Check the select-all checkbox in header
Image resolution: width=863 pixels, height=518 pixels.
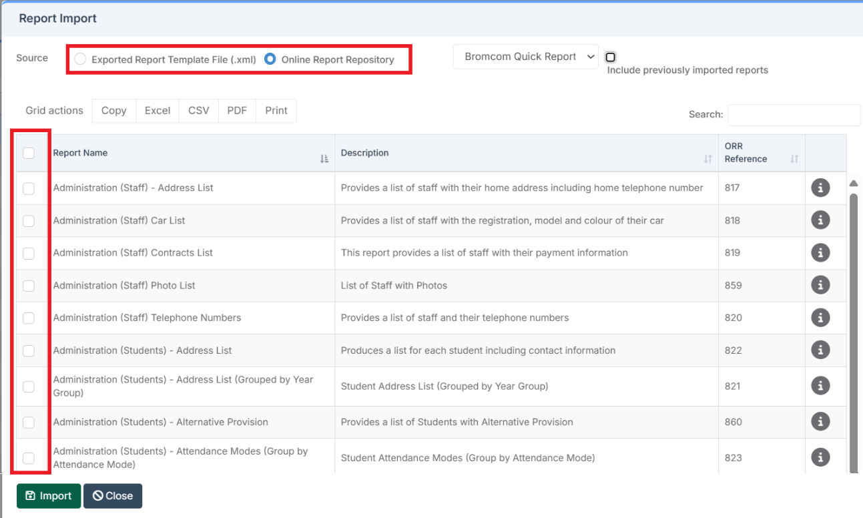(x=29, y=154)
